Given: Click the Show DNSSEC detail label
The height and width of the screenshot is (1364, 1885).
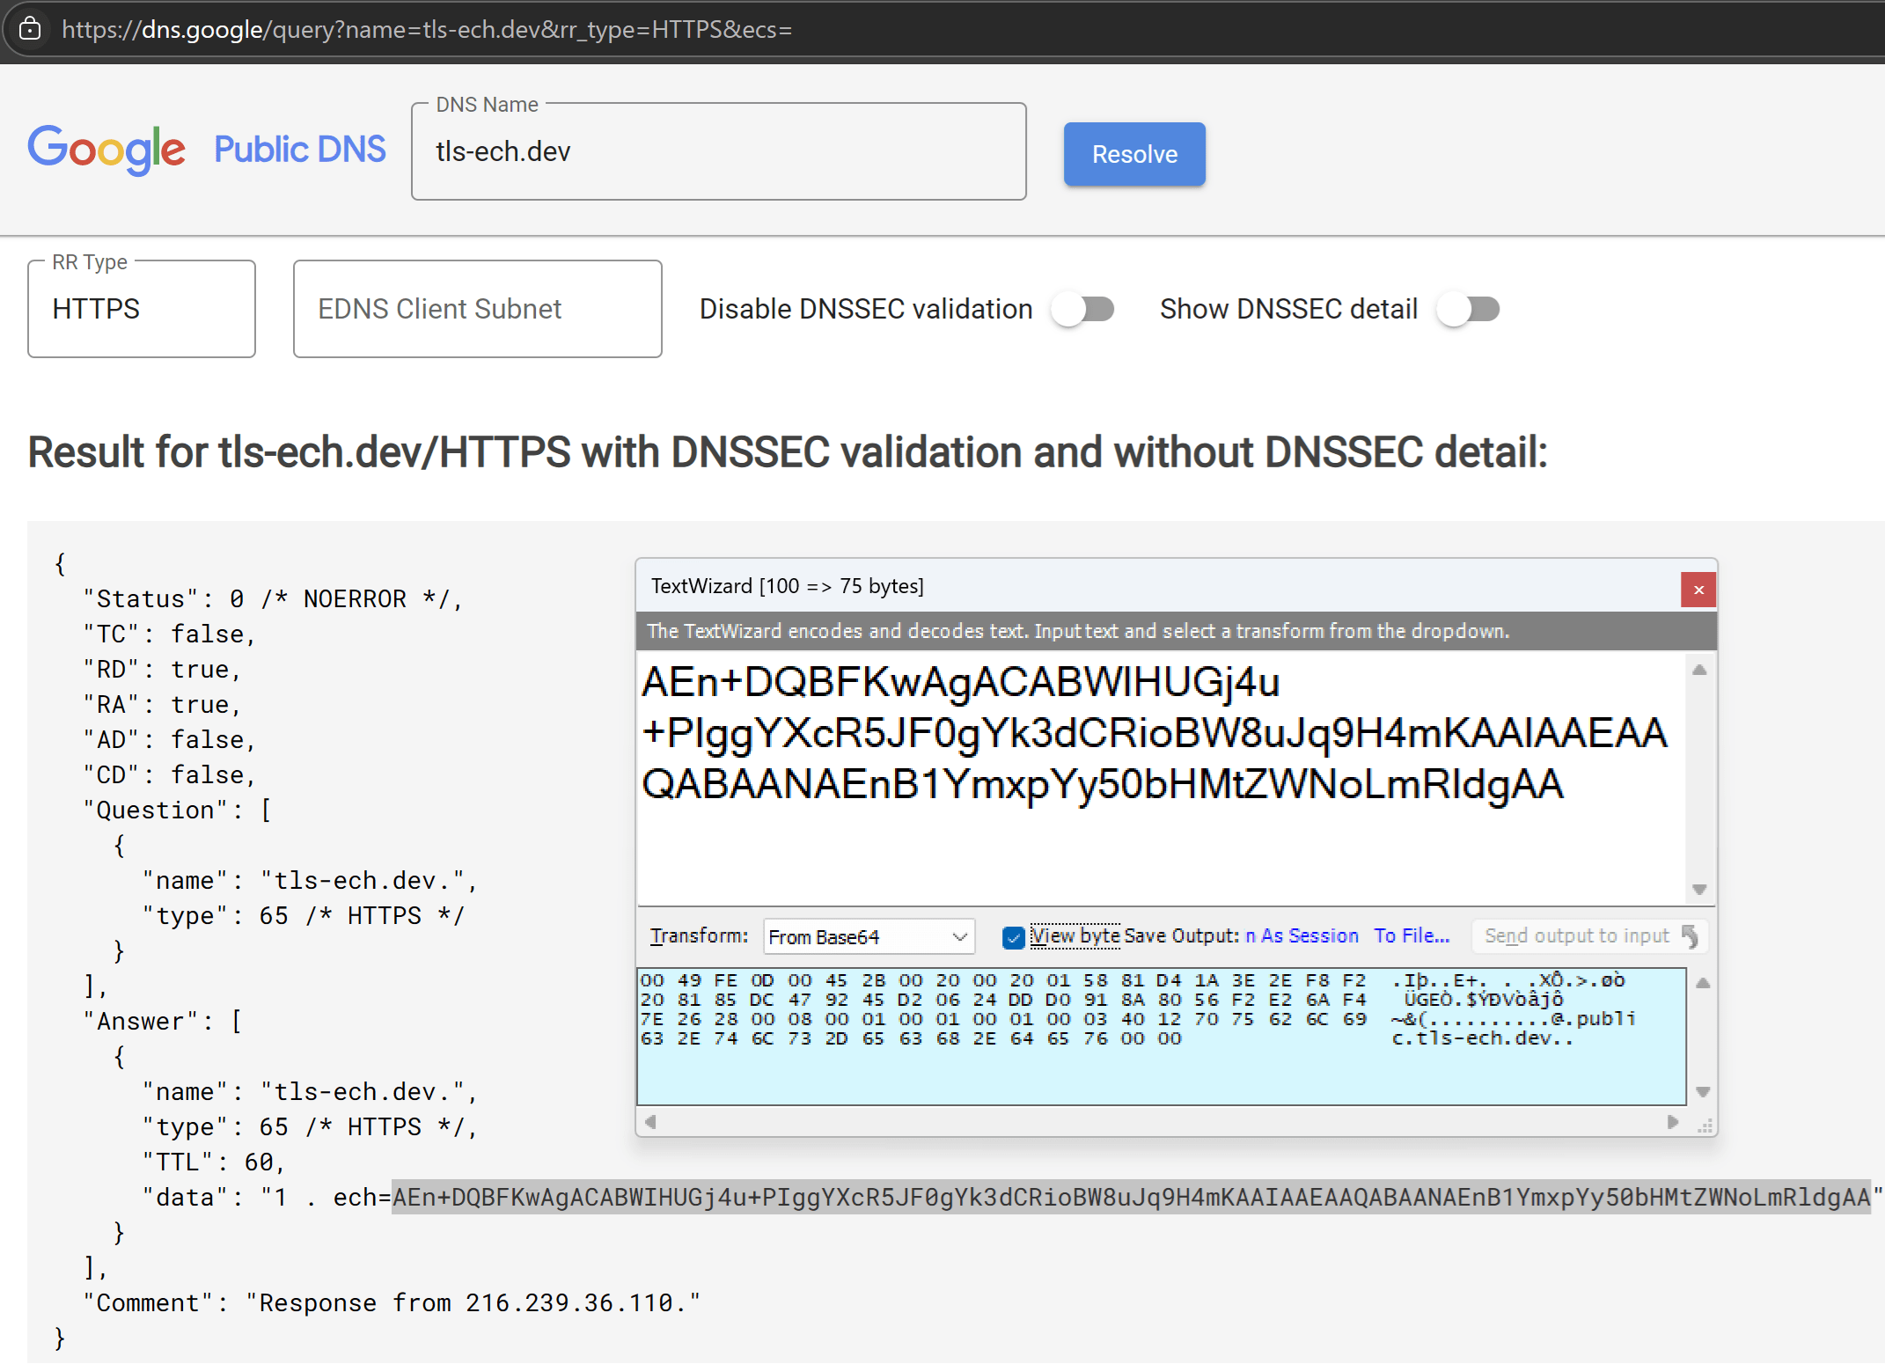Looking at the screenshot, I should (1288, 309).
